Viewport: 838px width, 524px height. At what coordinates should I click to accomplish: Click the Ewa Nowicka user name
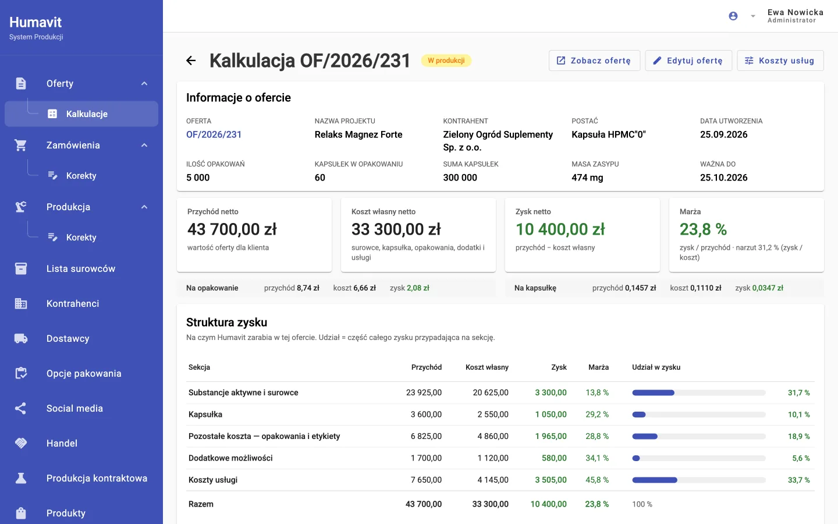[x=796, y=12]
